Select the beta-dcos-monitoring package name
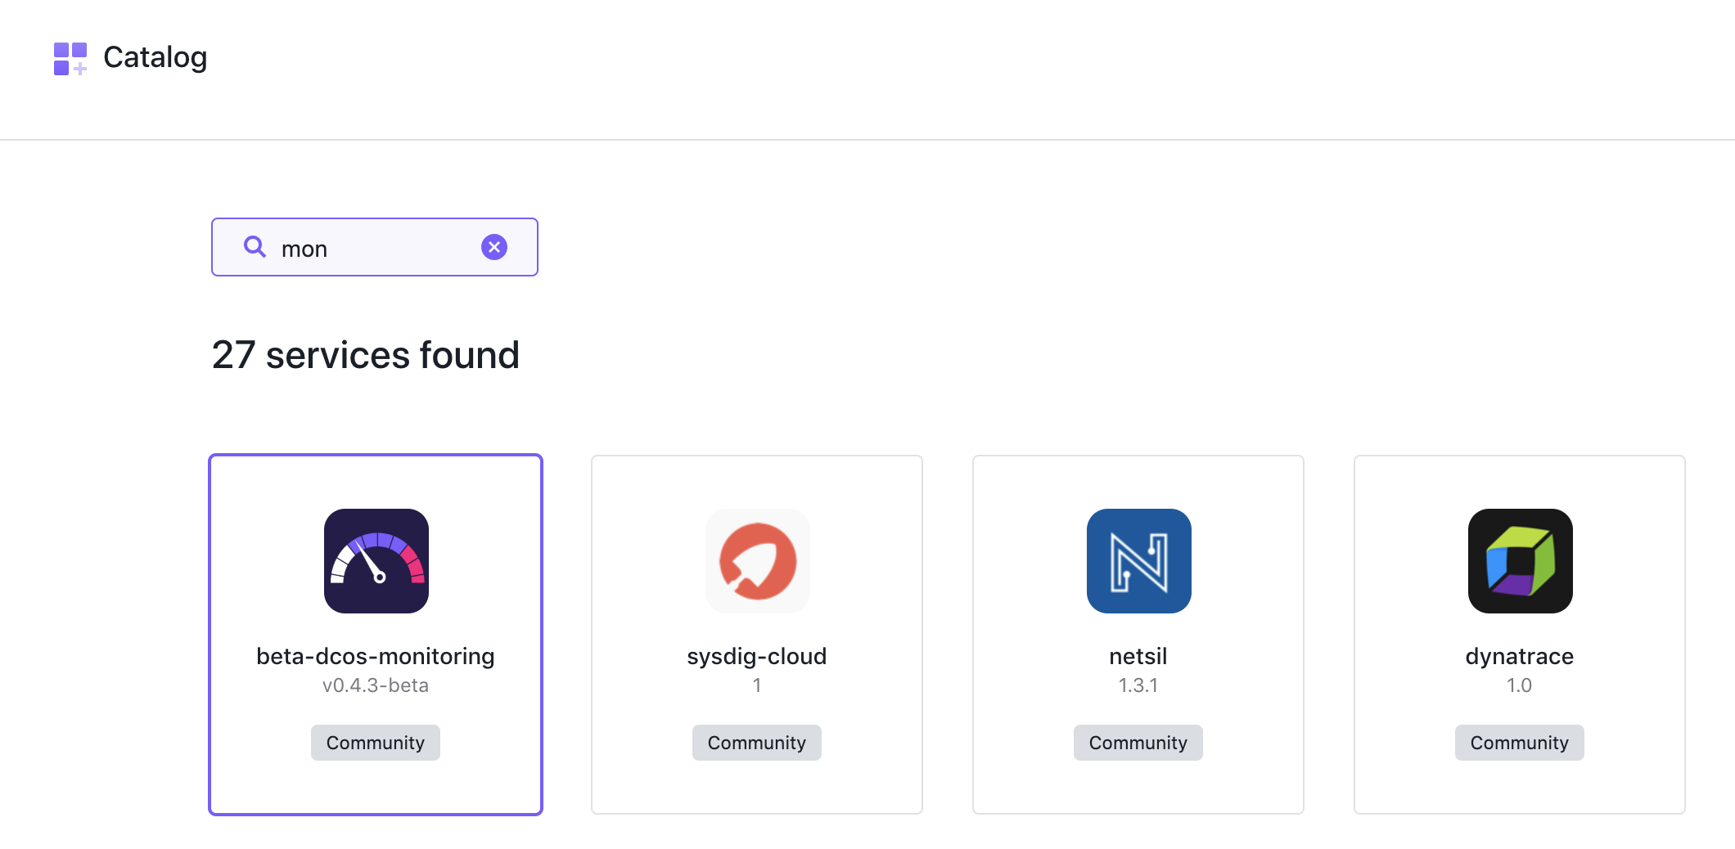Viewport: 1735px width, 849px height. pos(376,656)
